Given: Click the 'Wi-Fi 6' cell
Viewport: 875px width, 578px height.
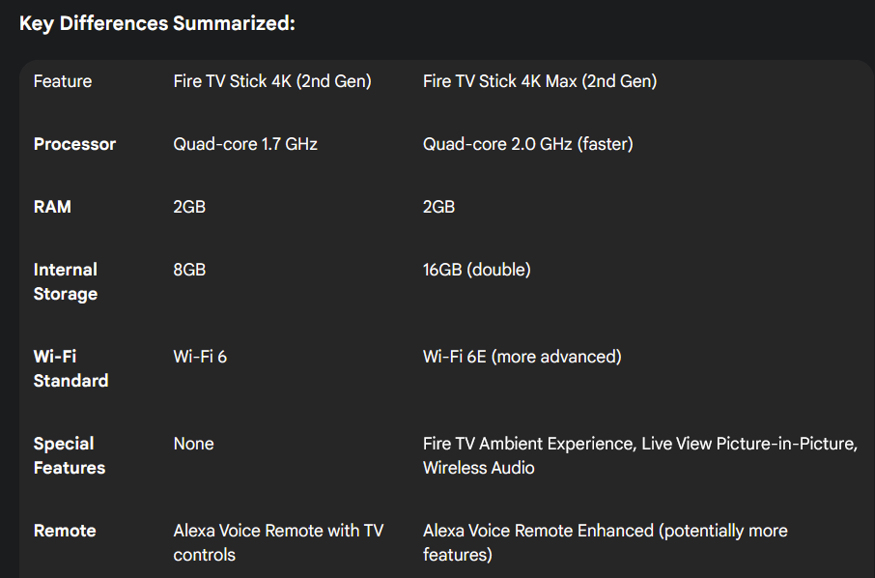Looking at the screenshot, I should click(x=200, y=357).
